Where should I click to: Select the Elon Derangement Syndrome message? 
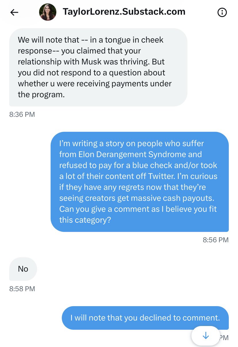[x=140, y=182]
